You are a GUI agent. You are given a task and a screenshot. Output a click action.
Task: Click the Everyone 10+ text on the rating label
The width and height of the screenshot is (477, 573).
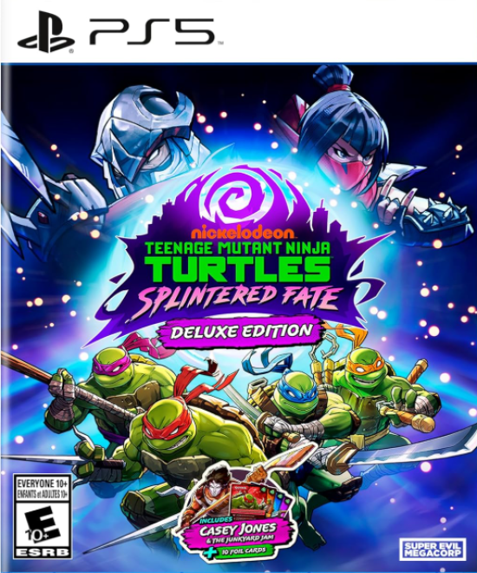coord(42,483)
